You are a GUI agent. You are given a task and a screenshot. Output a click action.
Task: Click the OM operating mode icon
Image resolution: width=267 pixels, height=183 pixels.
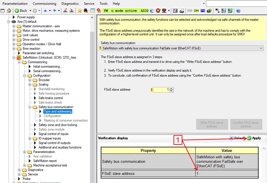pyautogui.click(x=196, y=11)
